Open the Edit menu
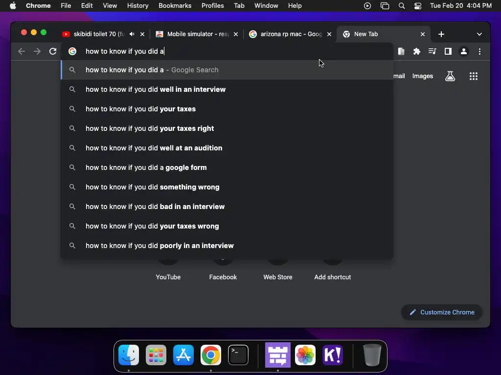The image size is (501, 375). (87, 6)
